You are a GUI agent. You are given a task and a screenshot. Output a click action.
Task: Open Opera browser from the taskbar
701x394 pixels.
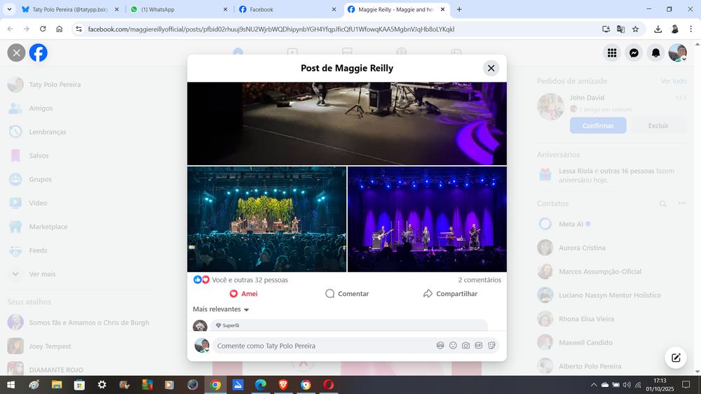coord(329,385)
